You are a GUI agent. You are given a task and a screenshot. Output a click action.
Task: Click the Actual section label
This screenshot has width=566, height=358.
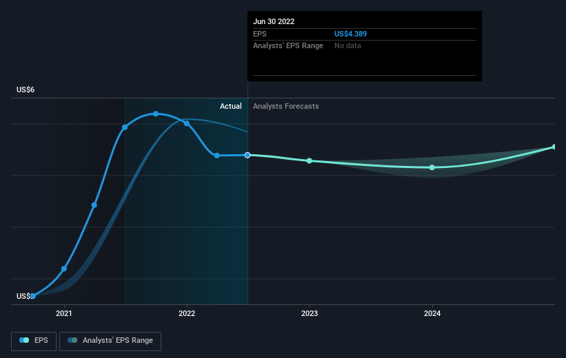pyautogui.click(x=231, y=106)
